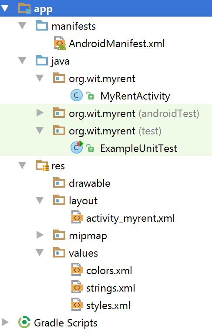212x333 pixels.
Task: Open styles.xml
Action: (108, 306)
